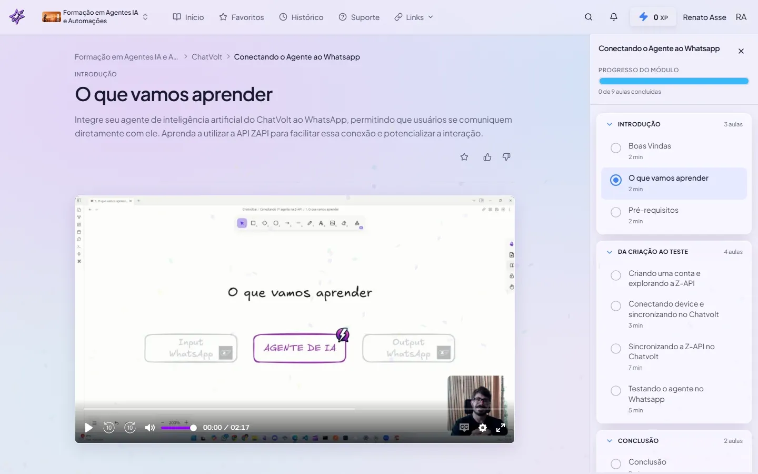Mark Conectando device lesson circle

(x=616, y=306)
